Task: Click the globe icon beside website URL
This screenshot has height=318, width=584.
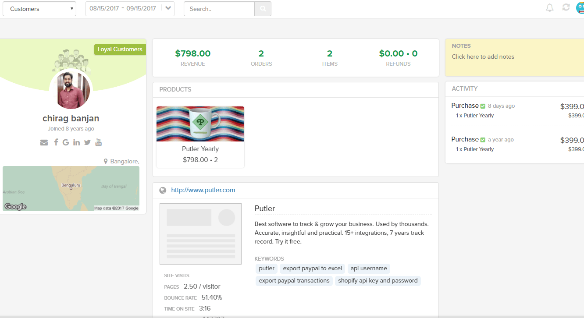Action: 163,190
